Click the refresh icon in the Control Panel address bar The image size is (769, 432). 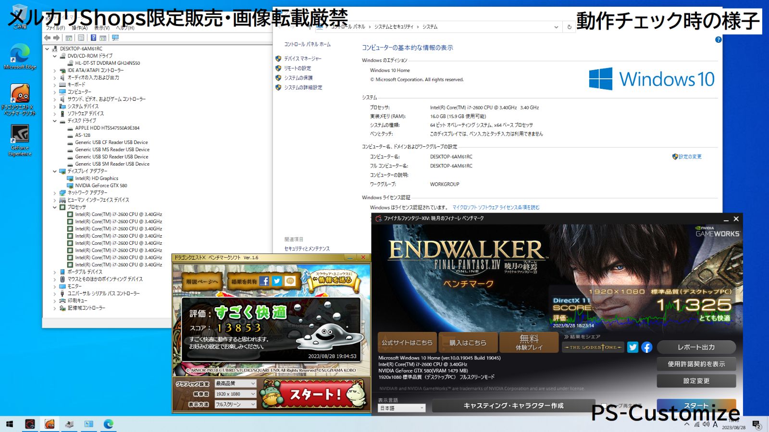coord(569,27)
